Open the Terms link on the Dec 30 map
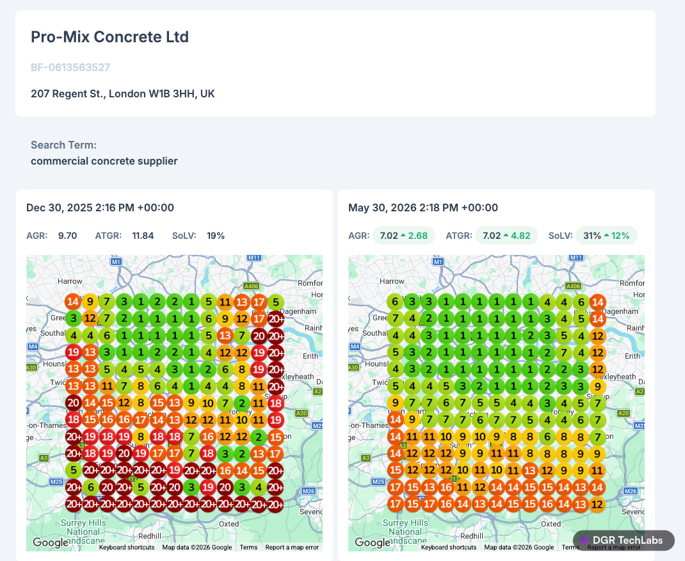 (248, 547)
